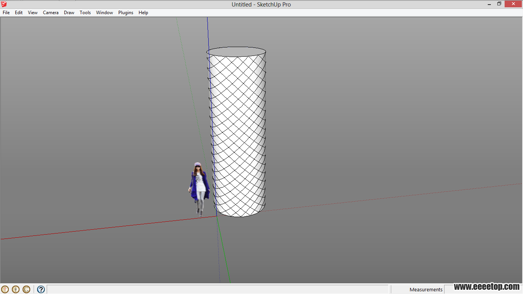Open the Tools menu
The width and height of the screenshot is (523, 294).
click(85, 13)
